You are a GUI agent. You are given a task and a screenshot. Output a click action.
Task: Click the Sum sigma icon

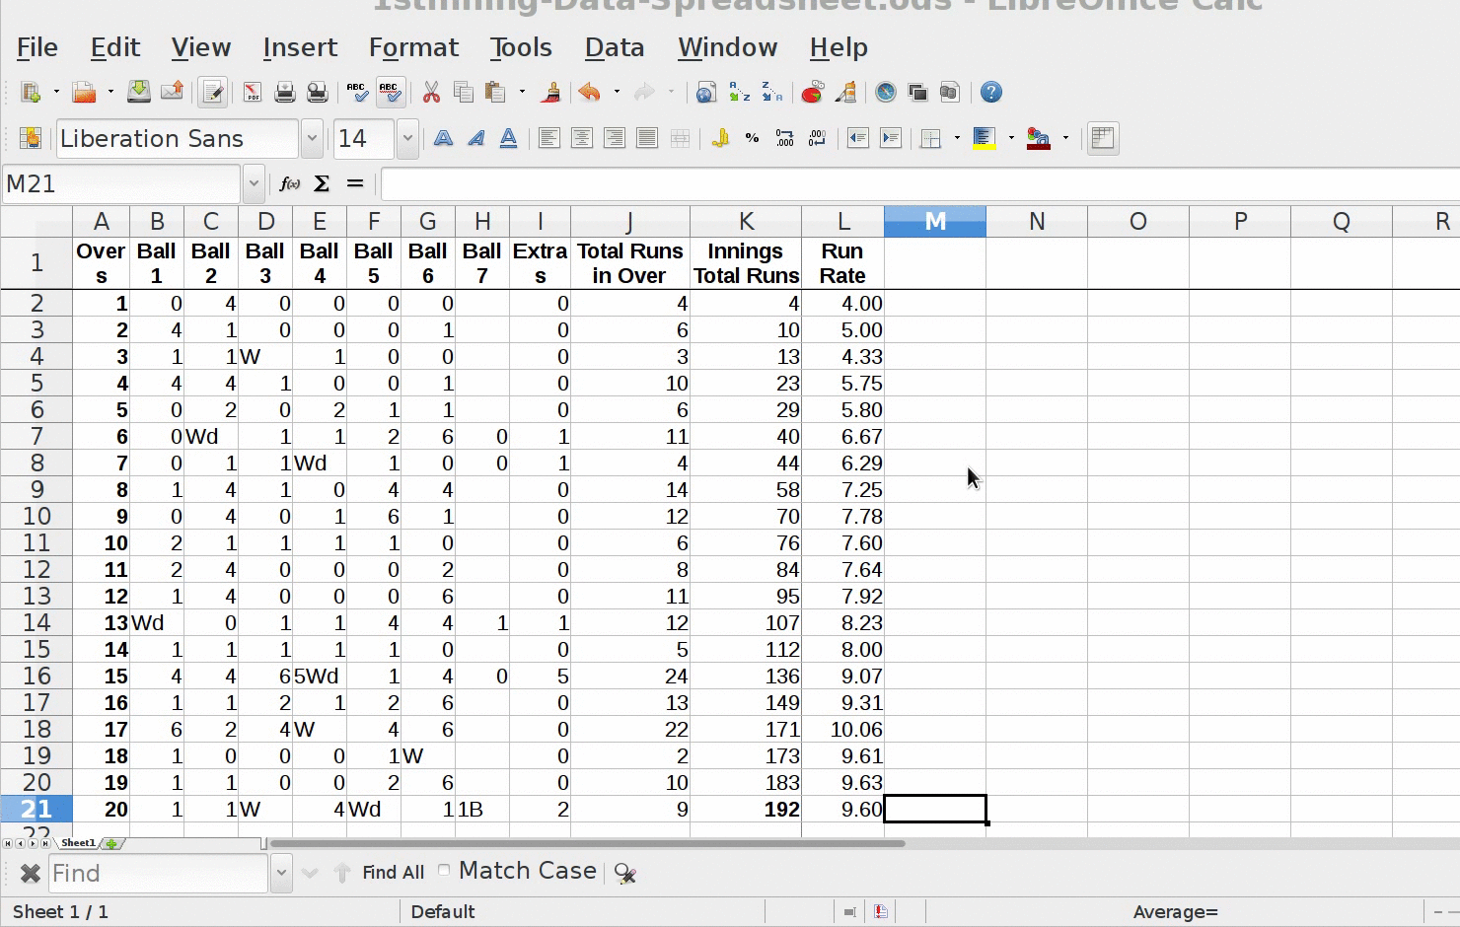point(322,184)
